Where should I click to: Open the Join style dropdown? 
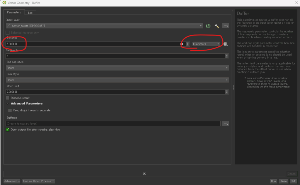click(x=117, y=80)
